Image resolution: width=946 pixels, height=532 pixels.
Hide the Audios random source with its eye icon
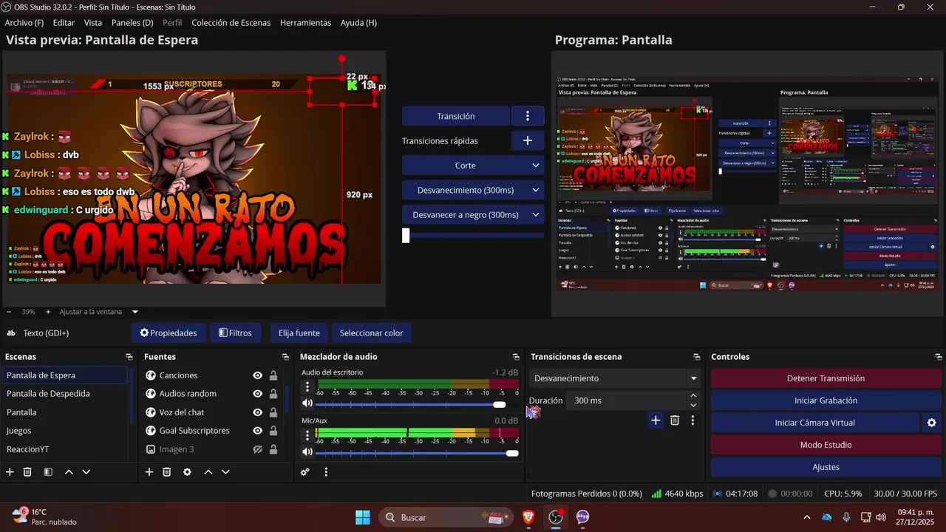pos(257,394)
